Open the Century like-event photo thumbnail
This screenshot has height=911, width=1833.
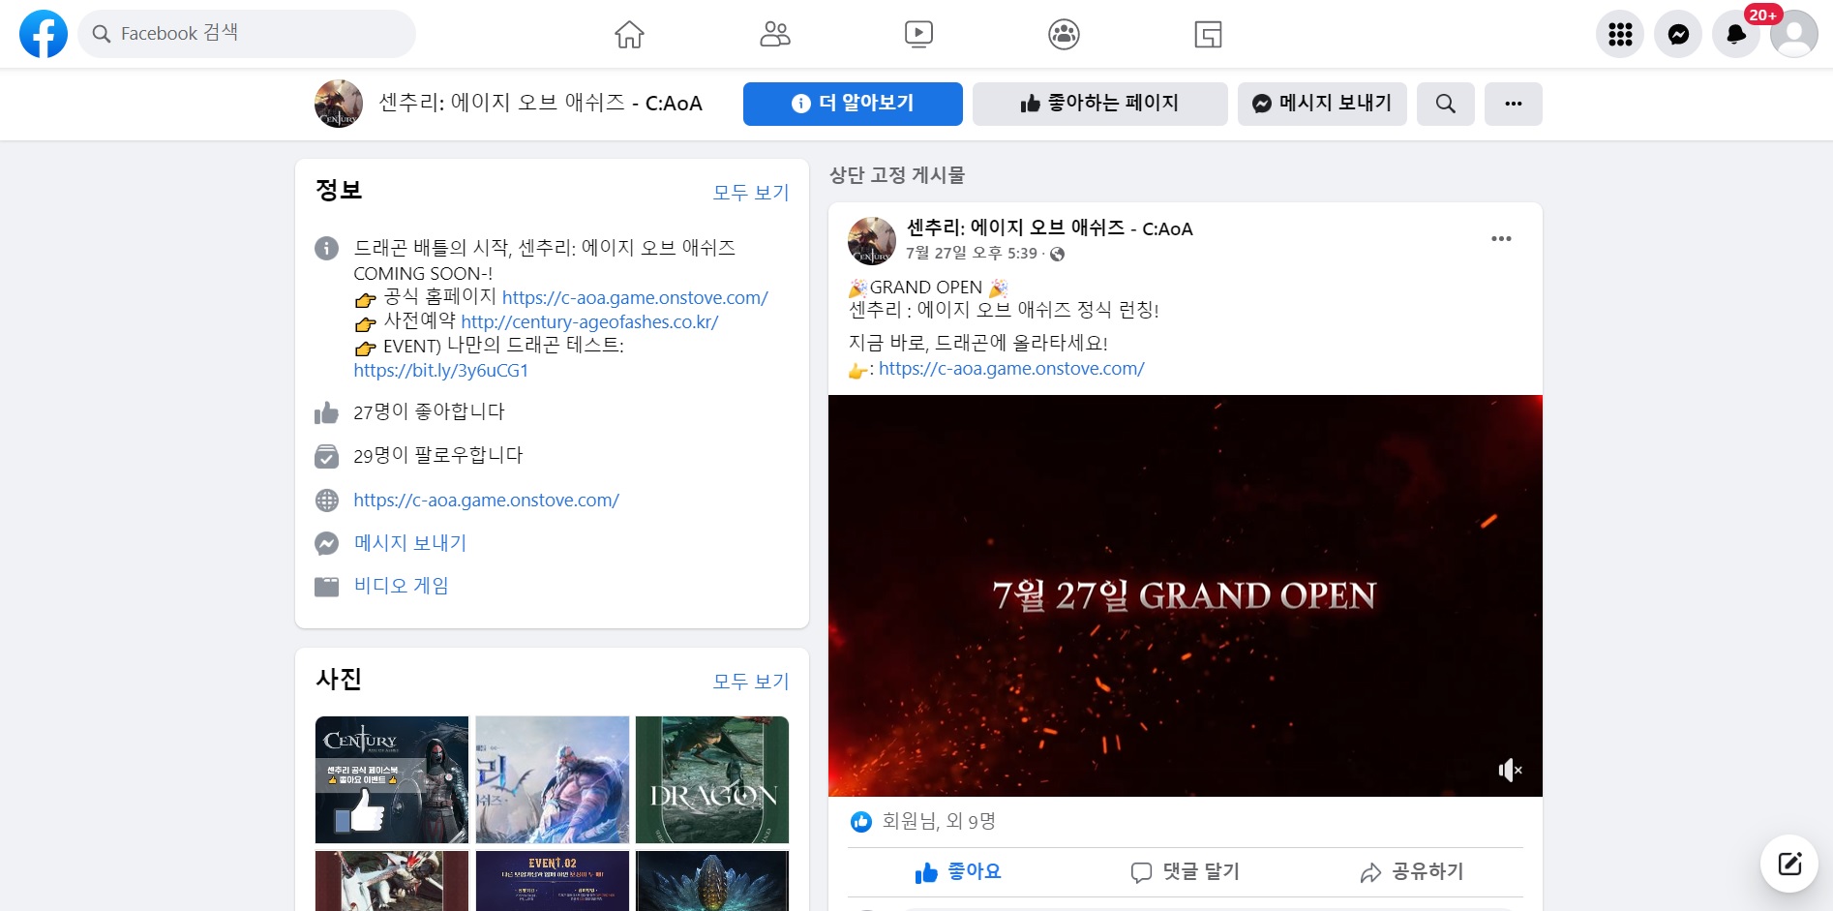click(x=392, y=779)
